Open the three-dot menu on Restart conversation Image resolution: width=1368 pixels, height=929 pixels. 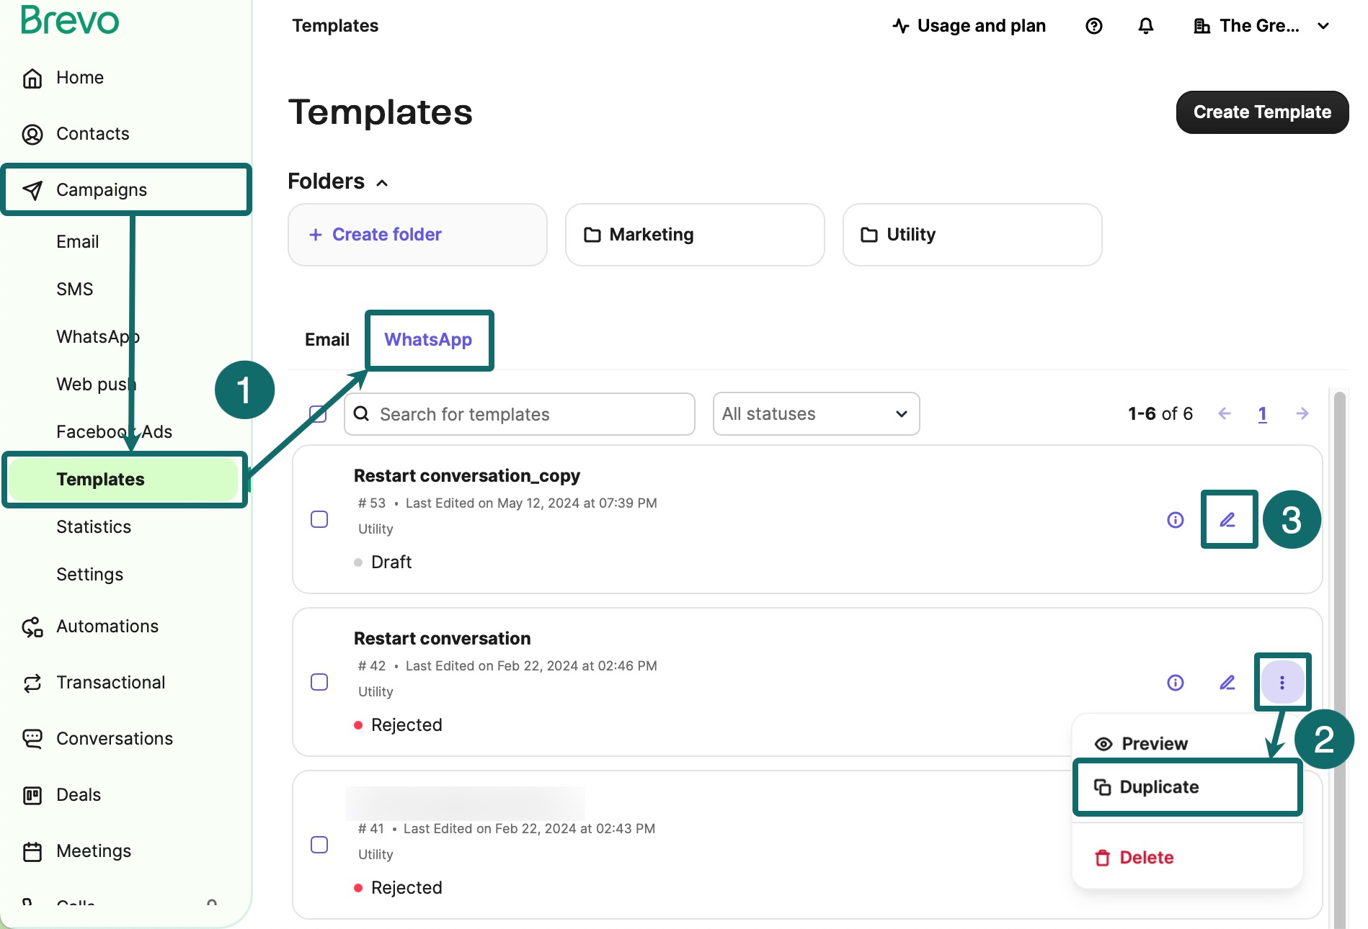coord(1283,682)
